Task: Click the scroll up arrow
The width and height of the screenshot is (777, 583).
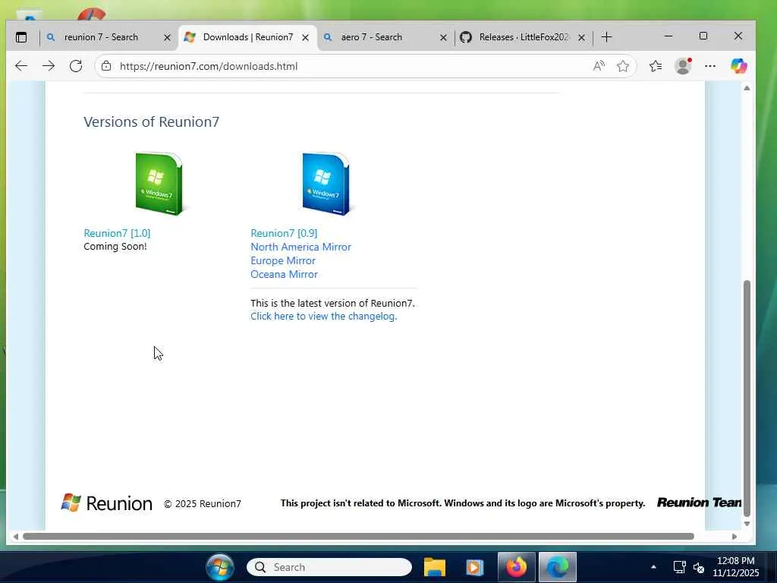Action: (x=747, y=88)
